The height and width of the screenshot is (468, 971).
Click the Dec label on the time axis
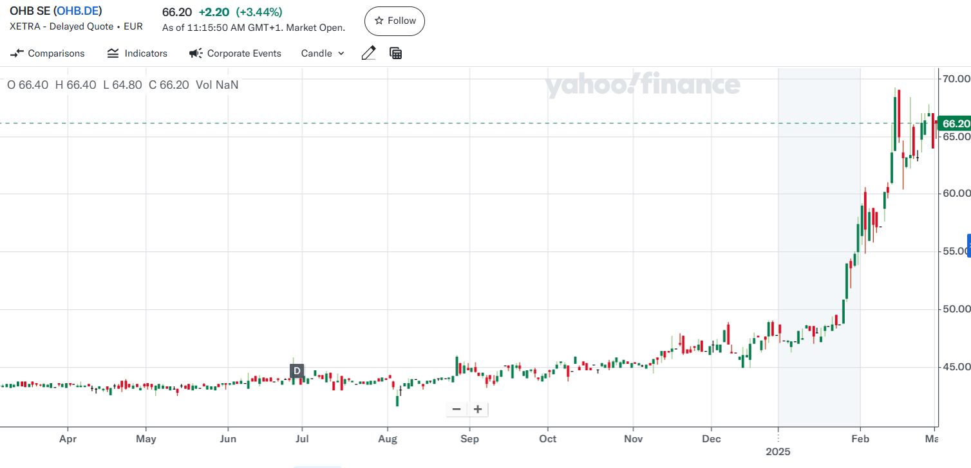[712, 439]
